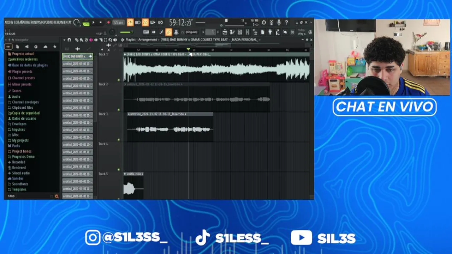Toggle the Track 1 mute light
The width and height of the screenshot is (452, 254).
(x=119, y=80)
